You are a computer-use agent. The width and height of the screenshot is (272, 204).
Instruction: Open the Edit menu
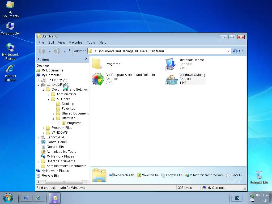coord(51,42)
